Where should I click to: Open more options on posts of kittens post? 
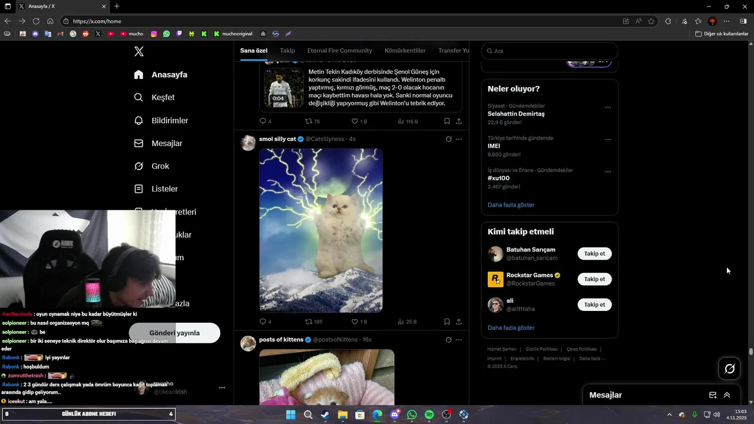(459, 340)
